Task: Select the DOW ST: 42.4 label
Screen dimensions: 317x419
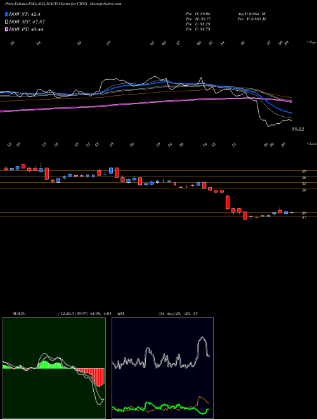Action: pyautogui.click(x=24, y=14)
